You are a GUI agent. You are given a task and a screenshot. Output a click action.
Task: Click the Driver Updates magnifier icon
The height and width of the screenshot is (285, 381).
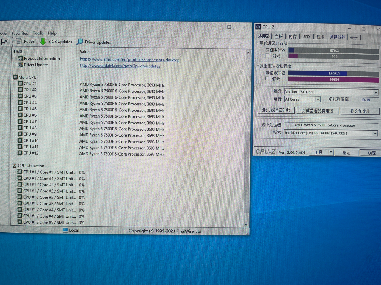tap(80, 42)
